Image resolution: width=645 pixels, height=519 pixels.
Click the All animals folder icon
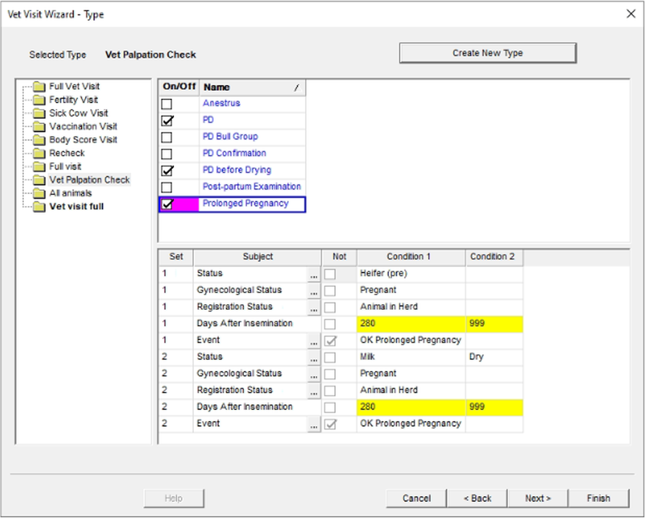click(x=39, y=193)
